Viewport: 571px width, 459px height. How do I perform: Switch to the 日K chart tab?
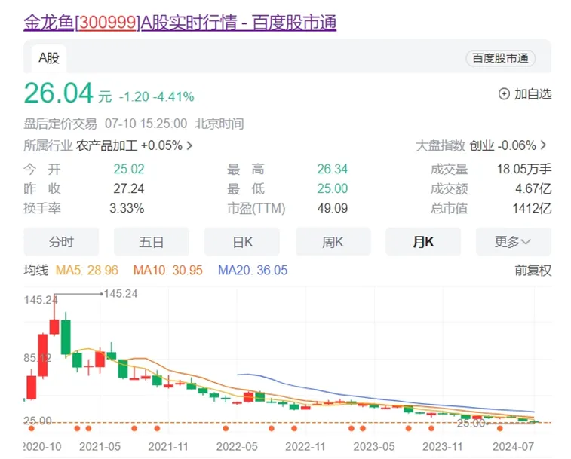tap(242, 242)
